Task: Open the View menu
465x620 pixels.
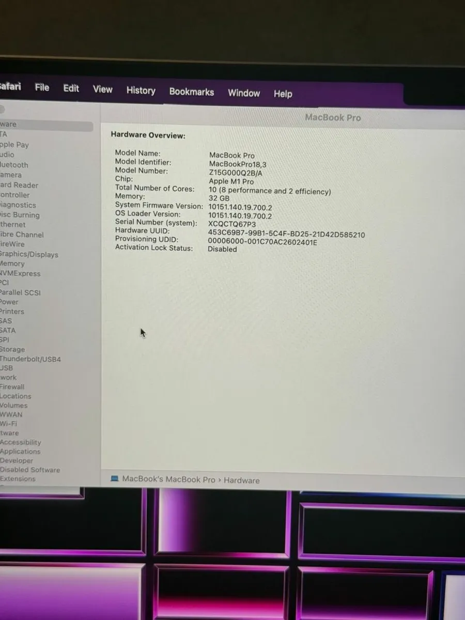Action: tap(102, 89)
